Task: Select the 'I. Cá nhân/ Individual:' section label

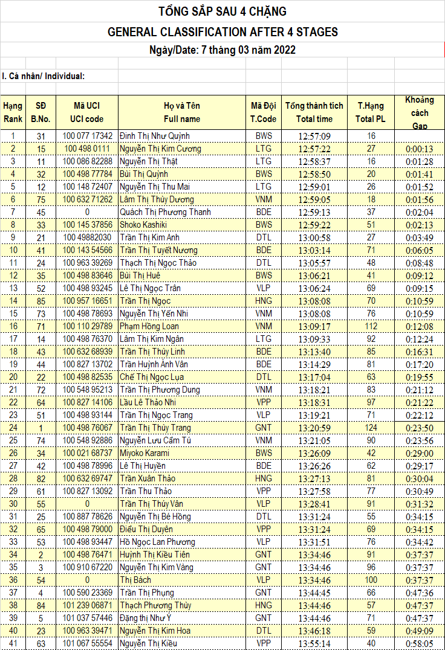Action: (43, 76)
